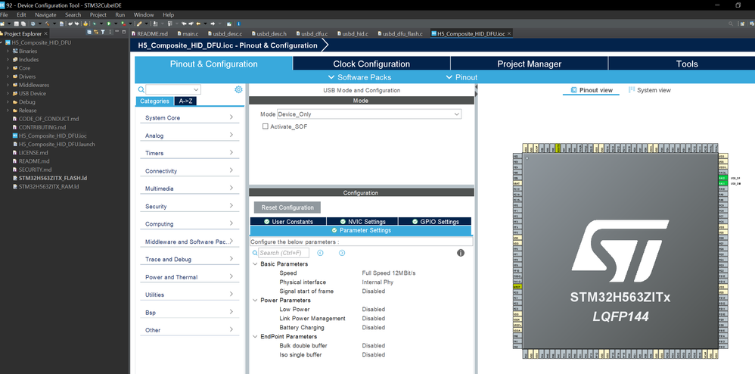Click the Physical interface value Internal Phy
The image size is (755, 374).
[377, 282]
